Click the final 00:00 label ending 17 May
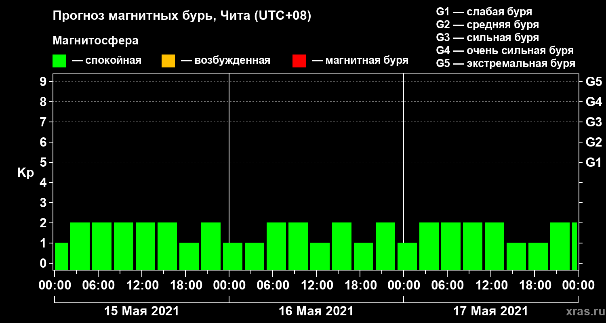Screen dimensions: 606x323 click(x=578, y=285)
